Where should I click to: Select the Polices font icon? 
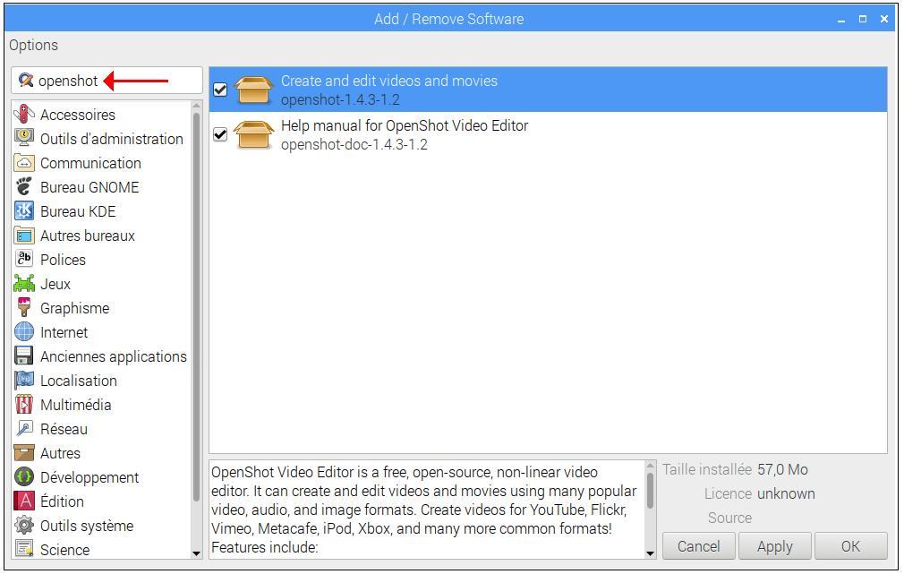[x=23, y=260]
